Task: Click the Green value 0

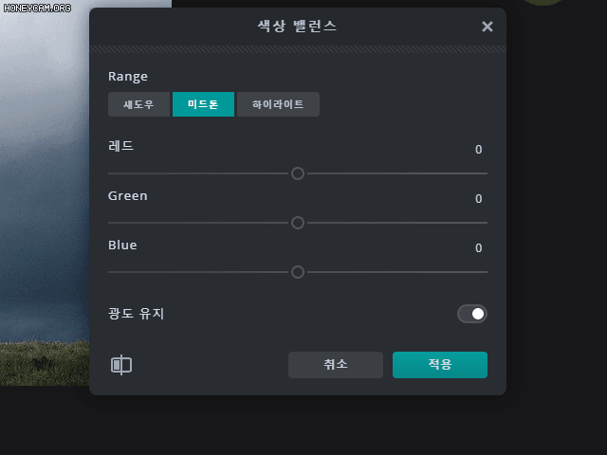Action: pyautogui.click(x=478, y=199)
